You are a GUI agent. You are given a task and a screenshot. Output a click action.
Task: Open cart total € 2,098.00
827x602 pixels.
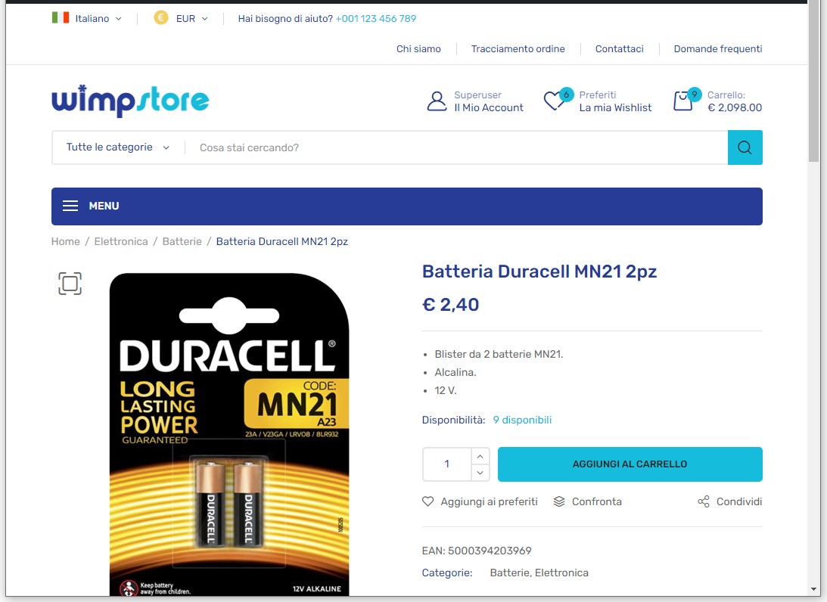tap(734, 107)
